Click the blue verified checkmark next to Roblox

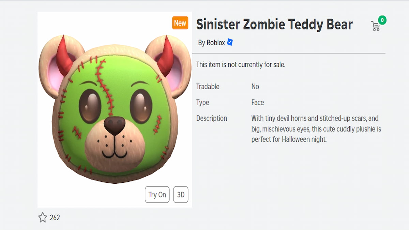click(x=230, y=42)
